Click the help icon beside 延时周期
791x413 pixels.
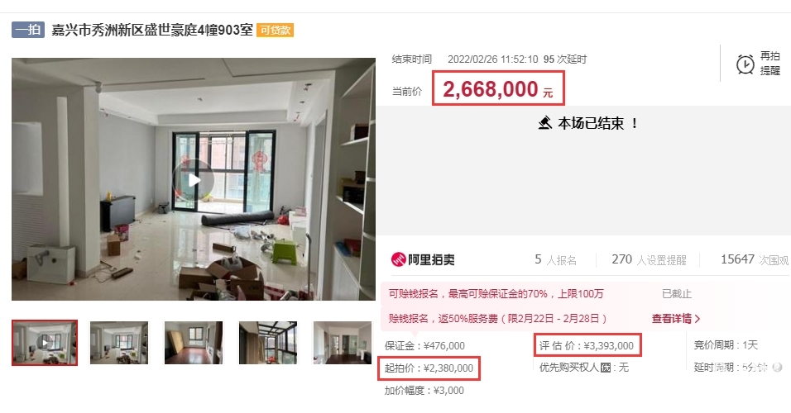coord(778,368)
